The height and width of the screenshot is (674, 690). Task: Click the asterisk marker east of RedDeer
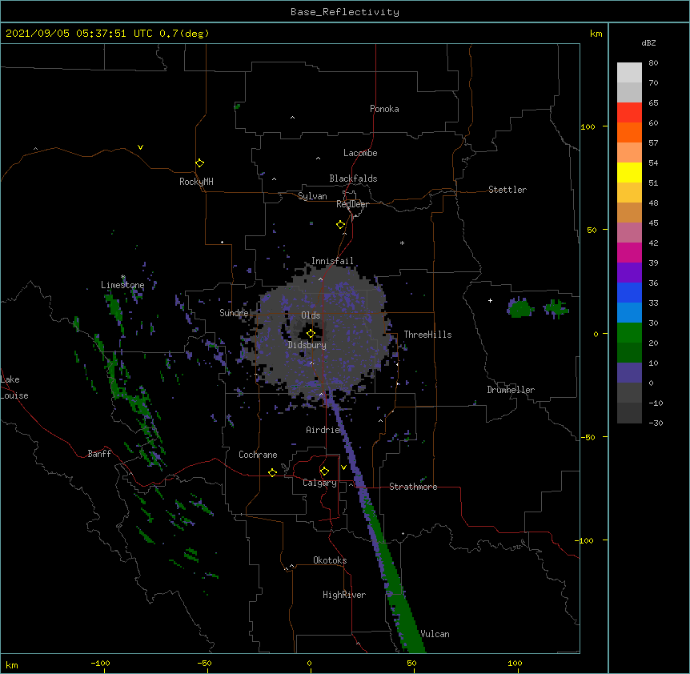(x=402, y=243)
